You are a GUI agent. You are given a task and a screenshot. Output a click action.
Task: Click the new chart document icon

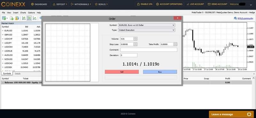coord(12,18)
